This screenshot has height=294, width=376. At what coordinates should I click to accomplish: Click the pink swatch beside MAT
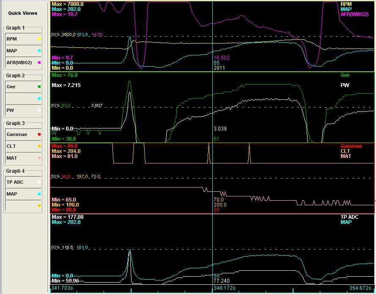[x=39, y=158]
